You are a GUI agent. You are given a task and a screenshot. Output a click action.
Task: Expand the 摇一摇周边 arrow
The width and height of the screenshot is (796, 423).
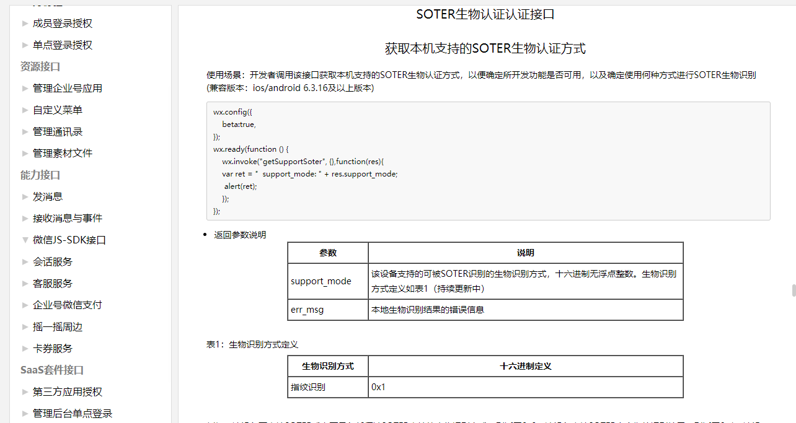[25, 327]
